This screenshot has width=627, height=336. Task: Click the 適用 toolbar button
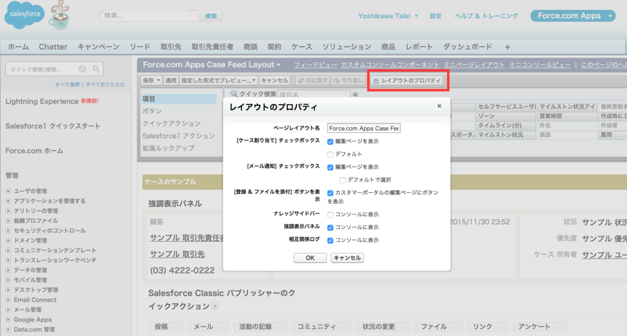pyautogui.click(x=171, y=80)
